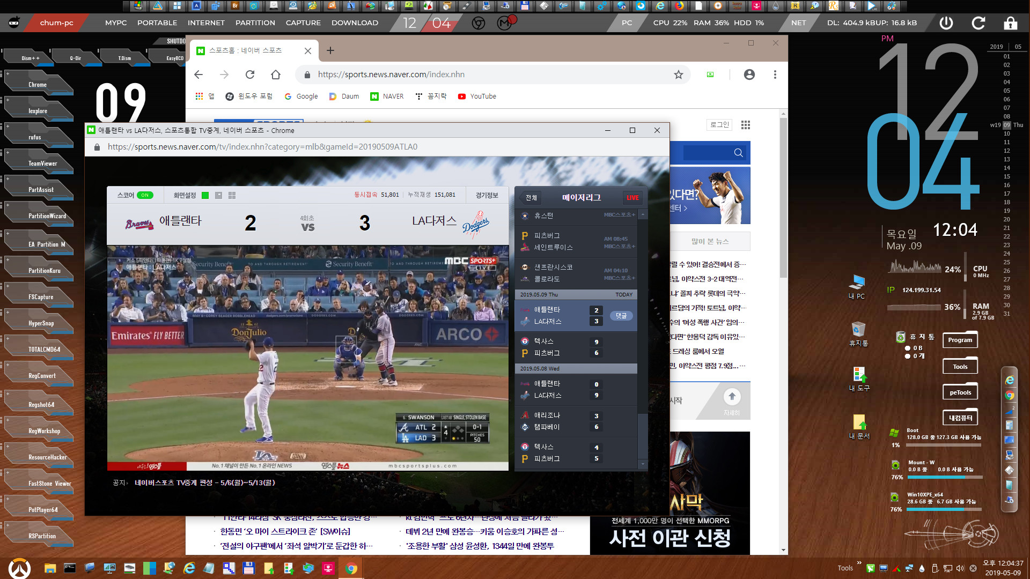Open the MYPC menu in top bar
The width and height of the screenshot is (1030, 579).
[x=116, y=23]
